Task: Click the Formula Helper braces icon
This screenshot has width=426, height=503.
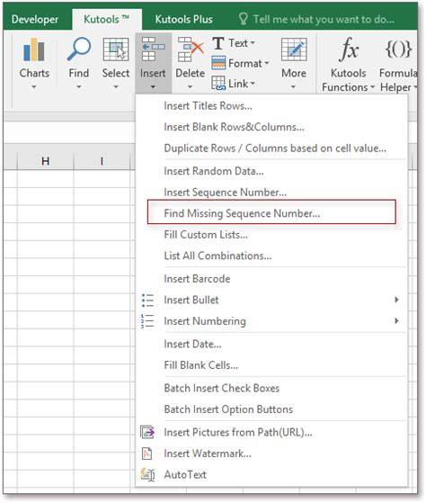Action: click(398, 49)
